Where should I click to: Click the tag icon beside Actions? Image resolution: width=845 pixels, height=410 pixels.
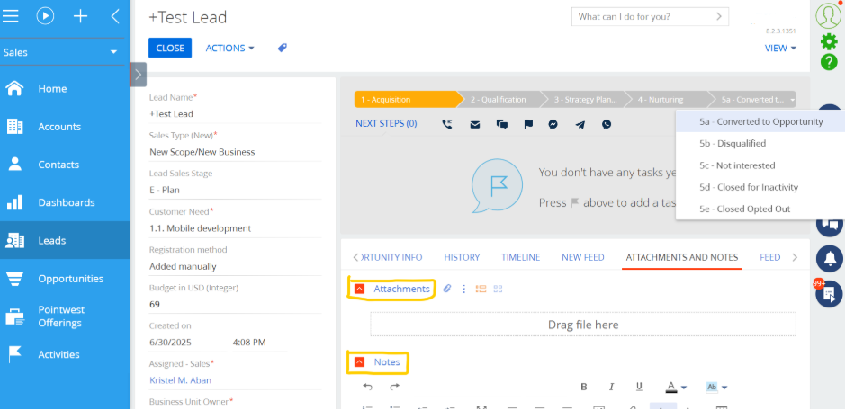tap(283, 48)
